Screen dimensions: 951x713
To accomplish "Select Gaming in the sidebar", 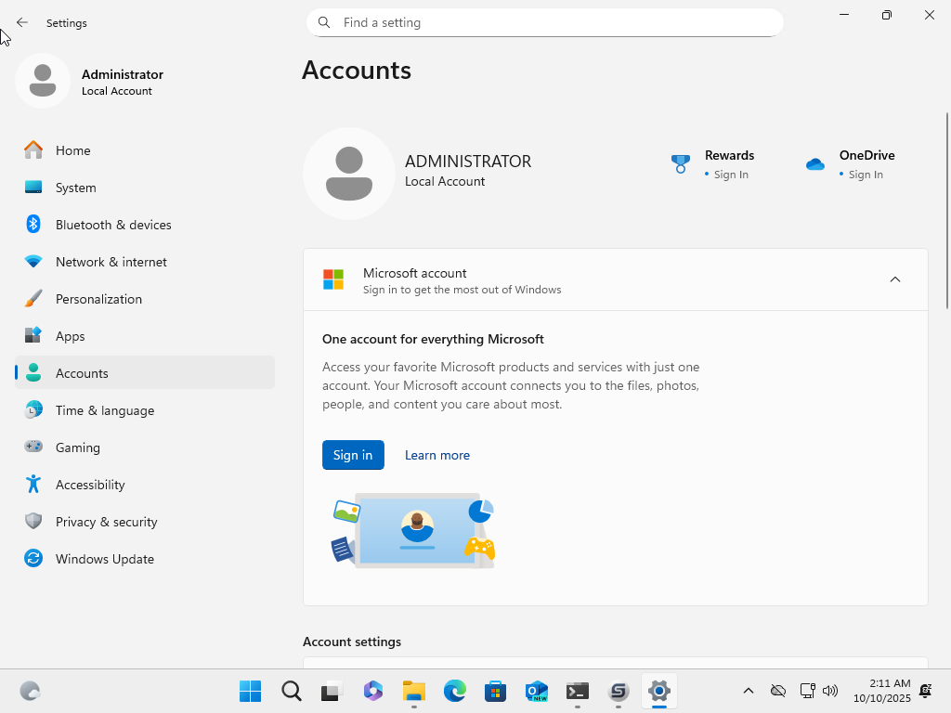I will [x=77, y=447].
